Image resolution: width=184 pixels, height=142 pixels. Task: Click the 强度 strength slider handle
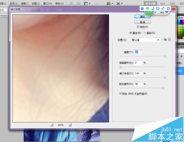(165, 56)
